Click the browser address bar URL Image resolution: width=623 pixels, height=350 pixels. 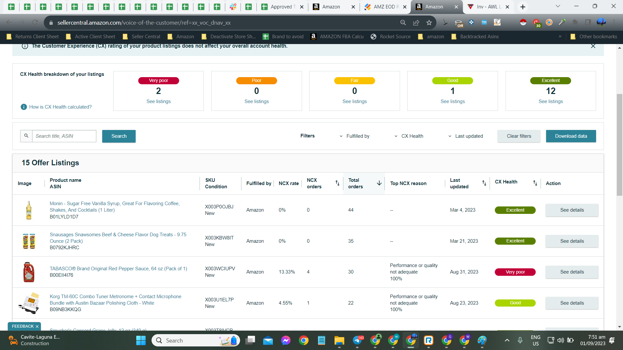click(x=144, y=23)
